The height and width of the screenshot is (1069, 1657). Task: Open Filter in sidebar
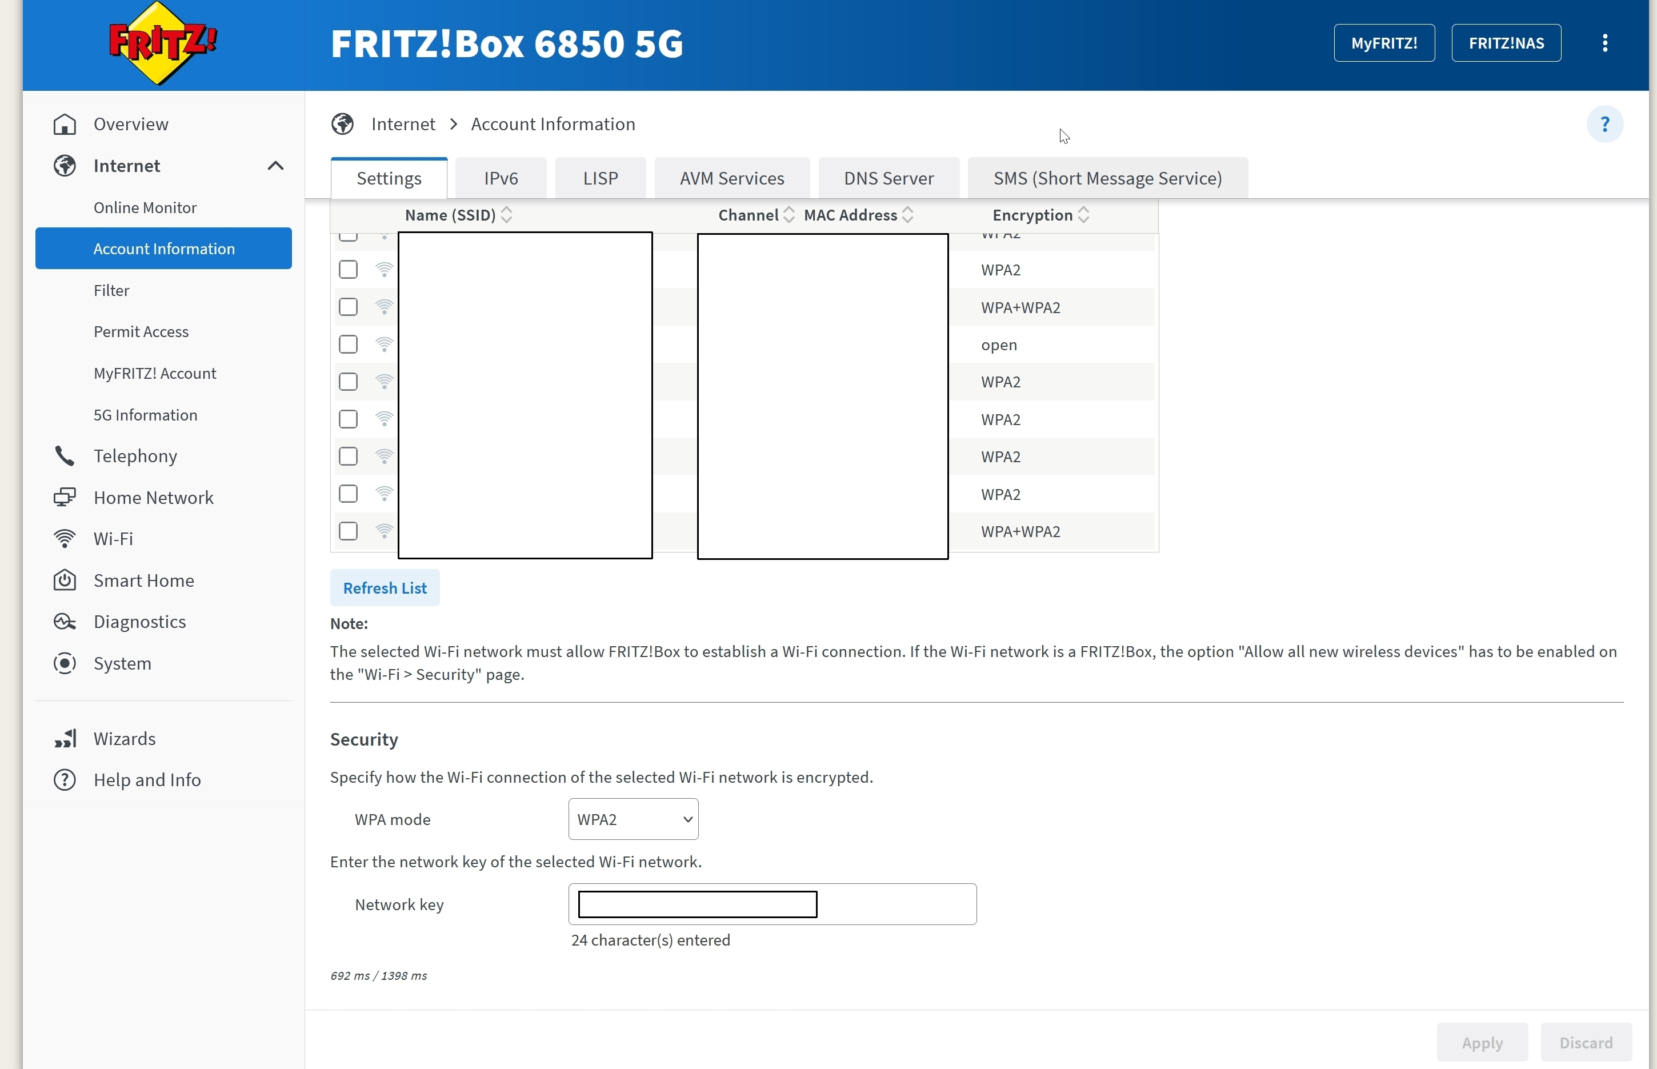point(112,290)
